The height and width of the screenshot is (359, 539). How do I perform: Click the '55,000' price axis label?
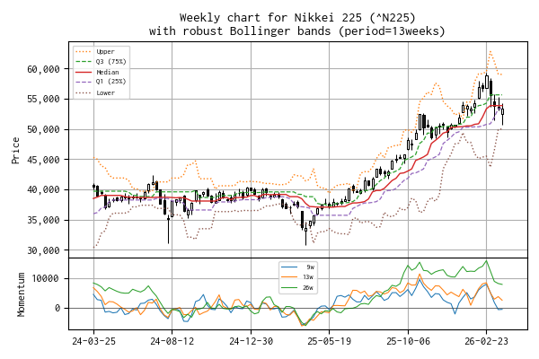43,100
